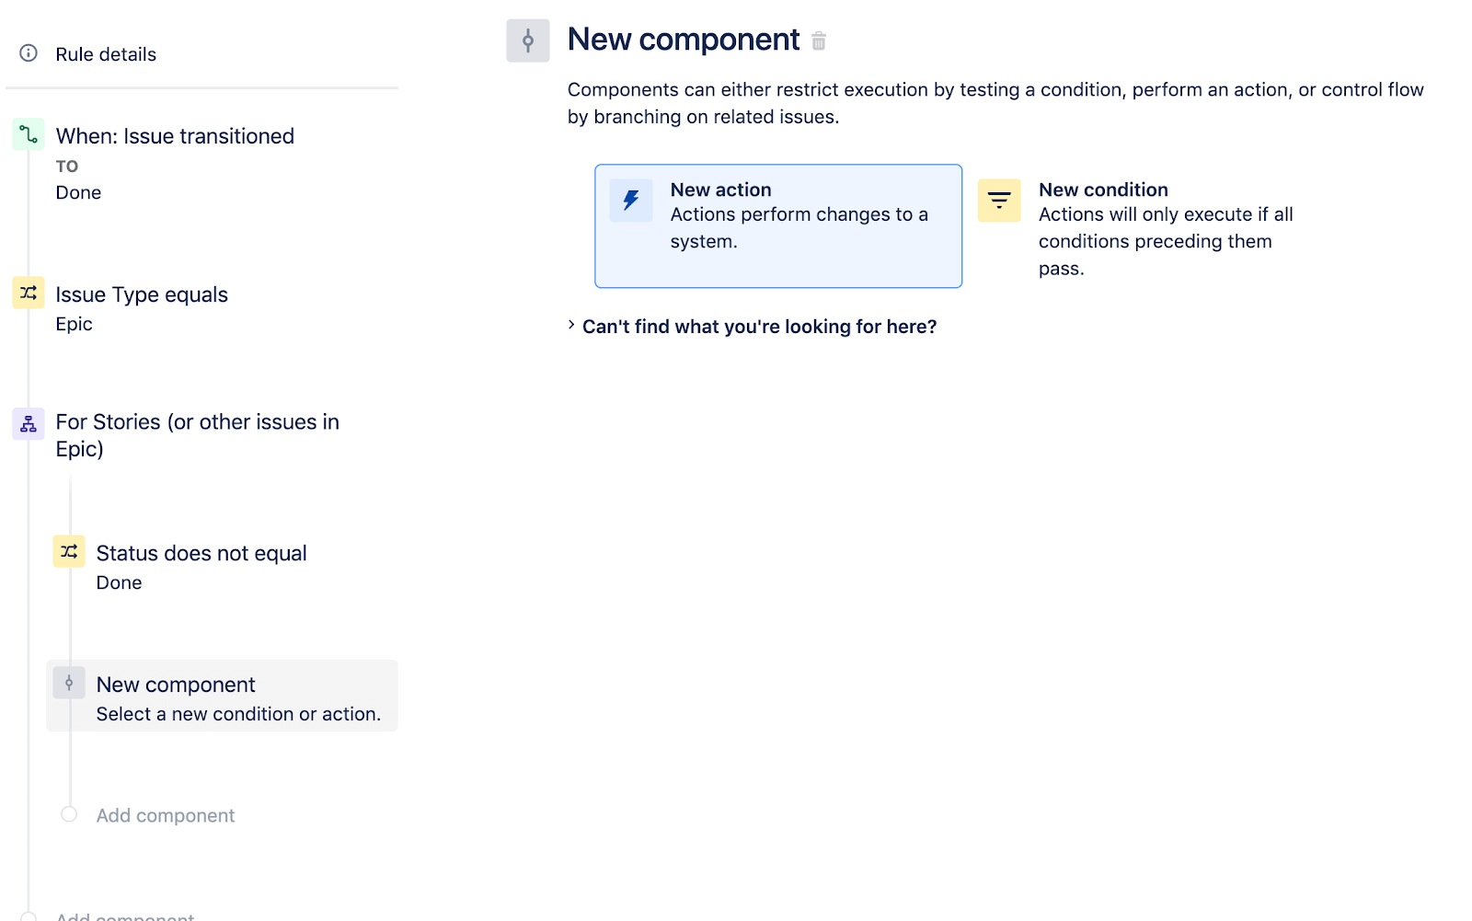Click the yellow condition icon beside Issue Type equals
This screenshot has height=921, width=1472.
click(28, 293)
